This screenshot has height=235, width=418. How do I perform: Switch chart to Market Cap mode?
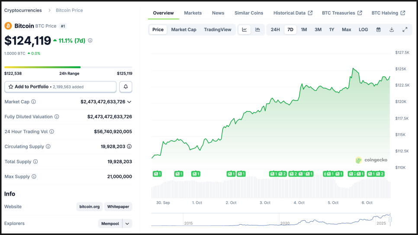[183, 29]
